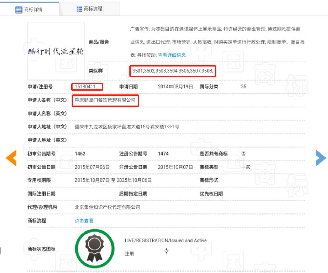Screen dimensions: 328x273
Task: Select exclusive right period ending 2025年10月06日
Action: click(x=134, y=180)
